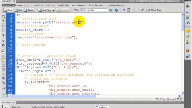Open Documents icon in coding toolbar
192x108 pixels.
[x=3, y=16]
